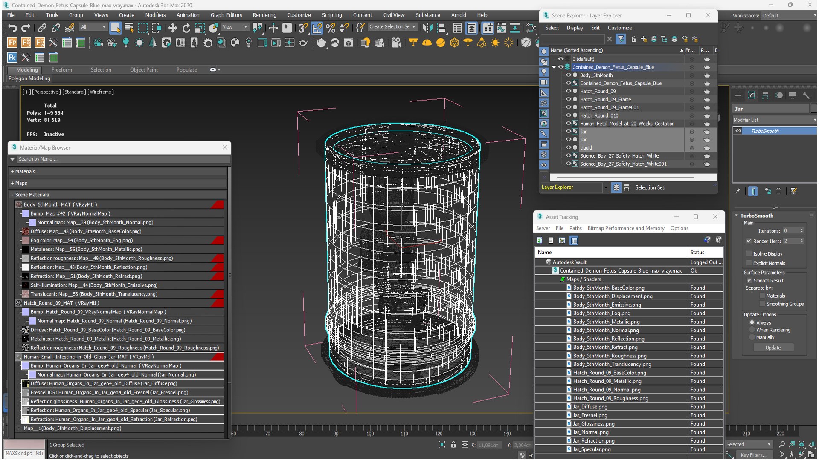Collapse the Contained_Demon_Fetus_Capsule_Blue layer
Image resolution: width=819 pixels, height=460 pixels.
pos(554,67)
